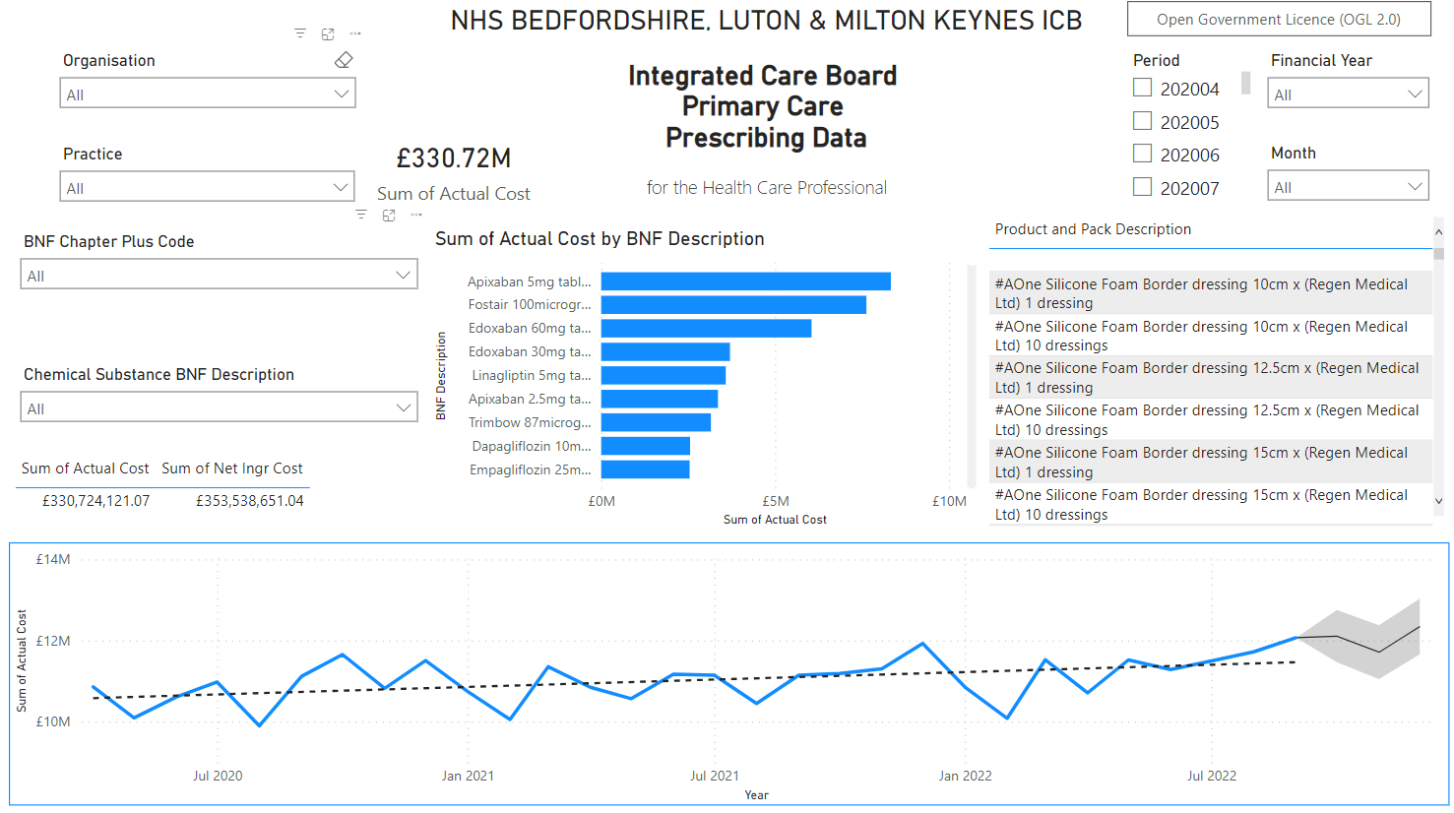1454x813 pixels.
Task: Check the 202004 period checkbox
Action: point(1142,87)
